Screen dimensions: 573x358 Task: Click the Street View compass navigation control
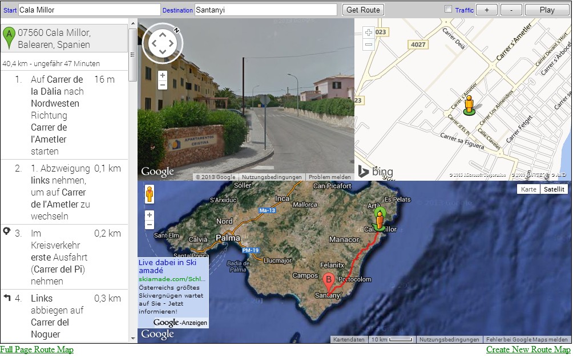[163, 43]
